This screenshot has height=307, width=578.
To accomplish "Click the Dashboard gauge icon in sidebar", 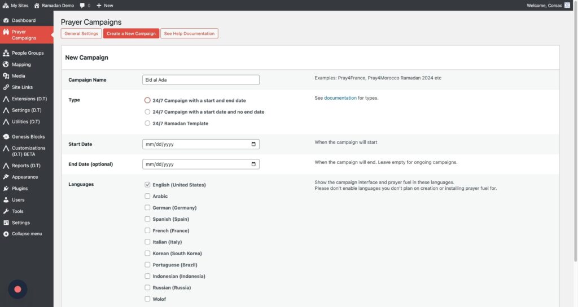I will (6, 20).
